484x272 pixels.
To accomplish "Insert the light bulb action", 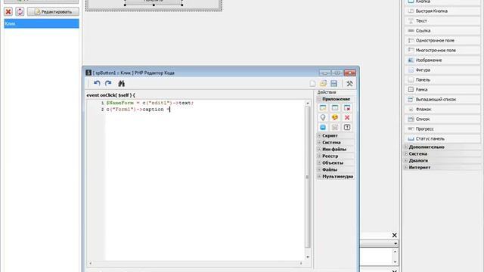I will pos(323,118).
